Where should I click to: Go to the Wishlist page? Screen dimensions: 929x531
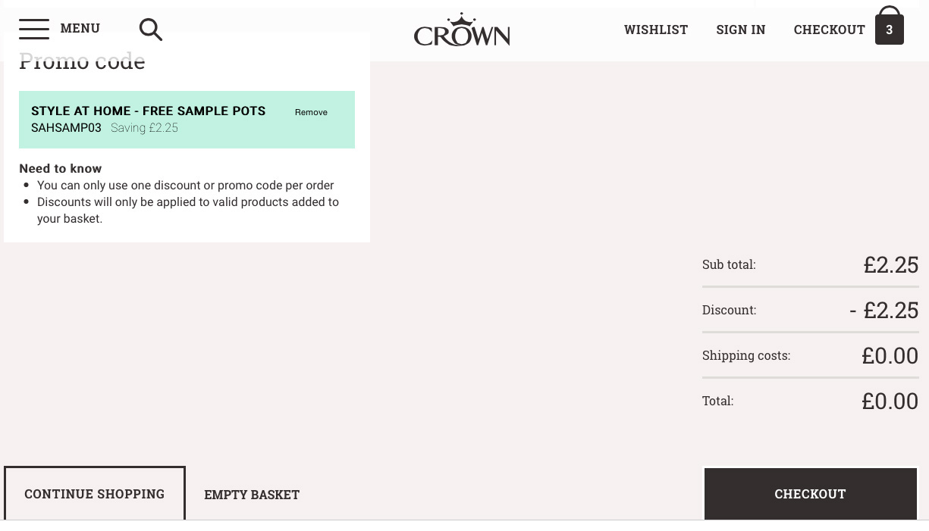tap(656, 30)
